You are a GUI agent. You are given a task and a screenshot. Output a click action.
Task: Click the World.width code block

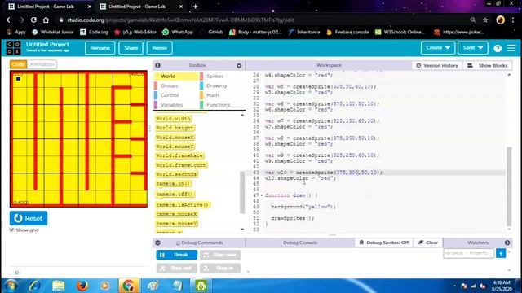[x=174, y=119]
